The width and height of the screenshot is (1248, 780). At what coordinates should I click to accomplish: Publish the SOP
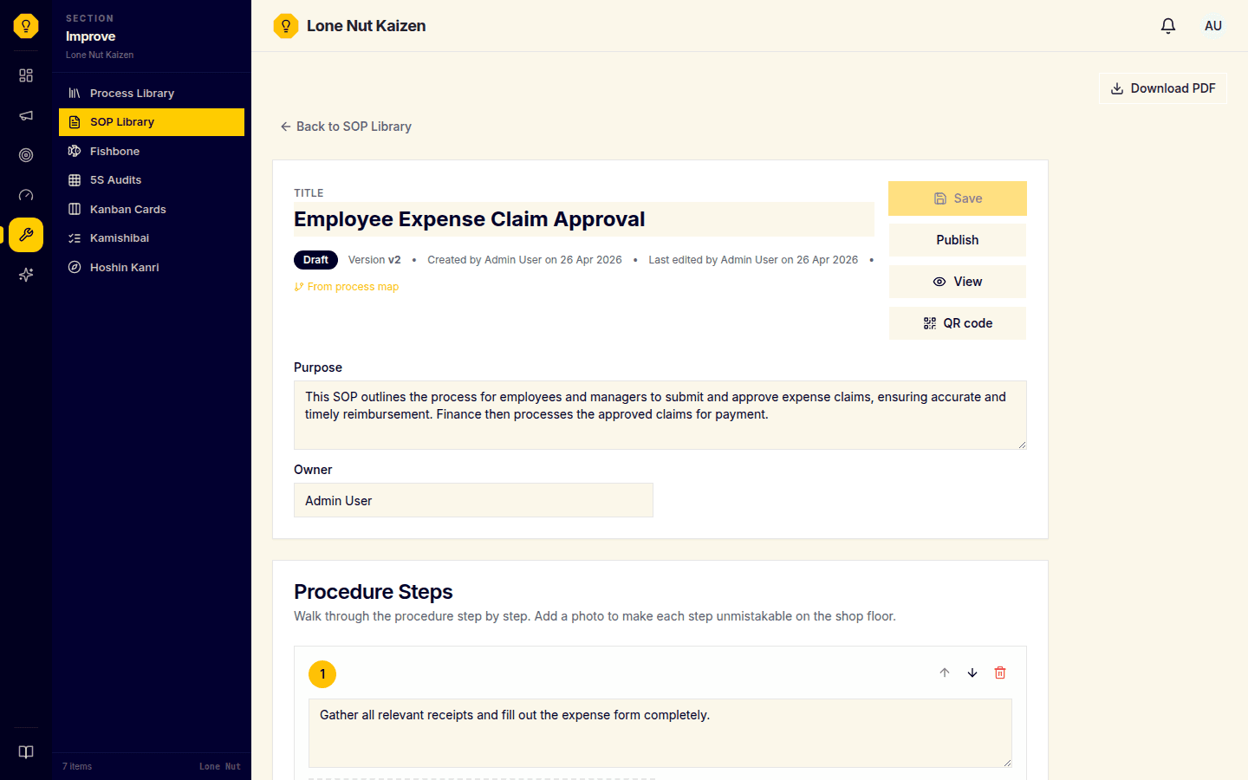tap(958, 240)
